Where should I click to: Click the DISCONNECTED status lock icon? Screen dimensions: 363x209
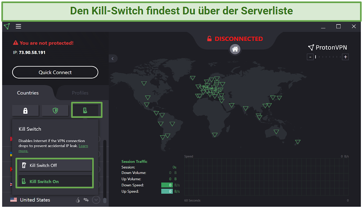coord(209,39)
